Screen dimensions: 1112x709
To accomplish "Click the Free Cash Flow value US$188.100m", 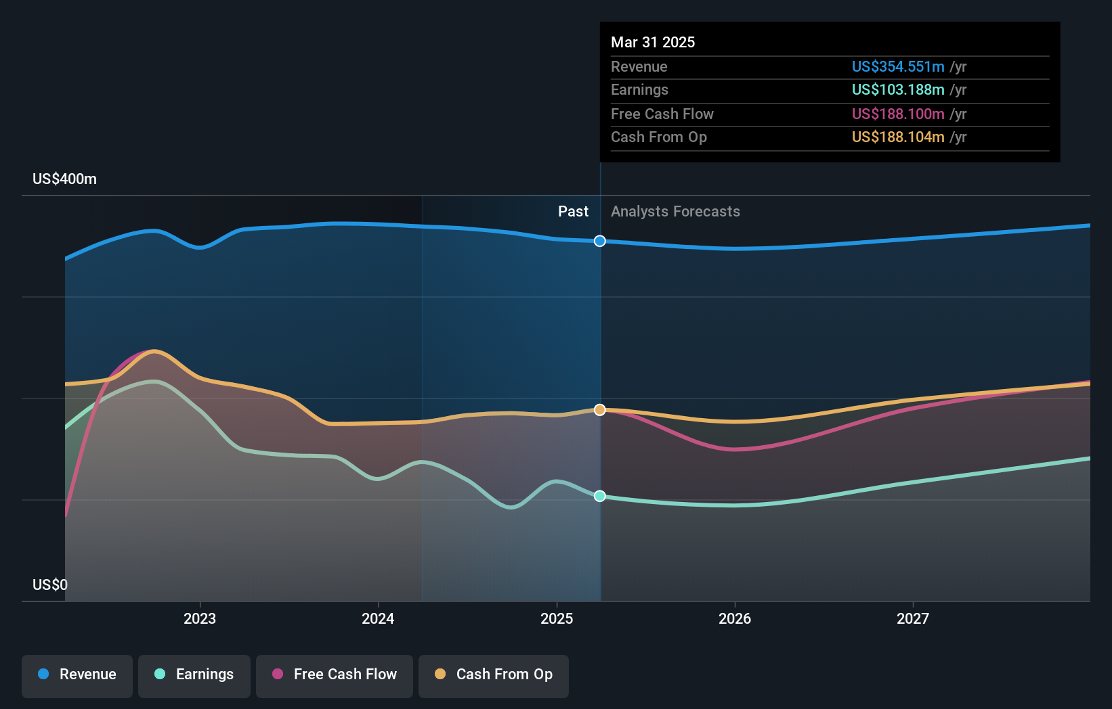I will click(898, 114).
